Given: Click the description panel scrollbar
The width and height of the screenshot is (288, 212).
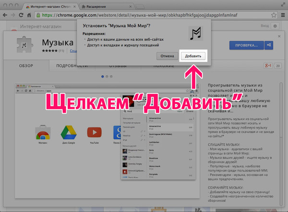Looking at the screenshot, I should (x=281, y=144).
